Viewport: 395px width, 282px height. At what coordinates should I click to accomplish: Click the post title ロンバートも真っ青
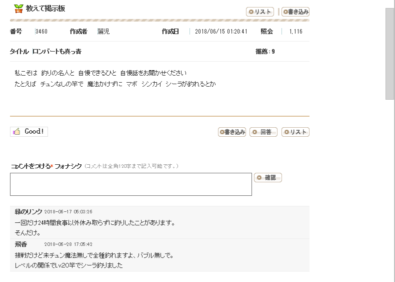point(57,52)
